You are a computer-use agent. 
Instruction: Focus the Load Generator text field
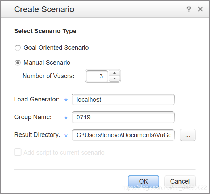[x=123, y=100]
